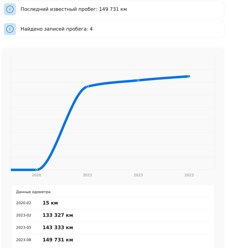This screenshot has width=229, height=248.
Task: Select the 2020-02 date in the odometer table
Action: coord(24,203)
